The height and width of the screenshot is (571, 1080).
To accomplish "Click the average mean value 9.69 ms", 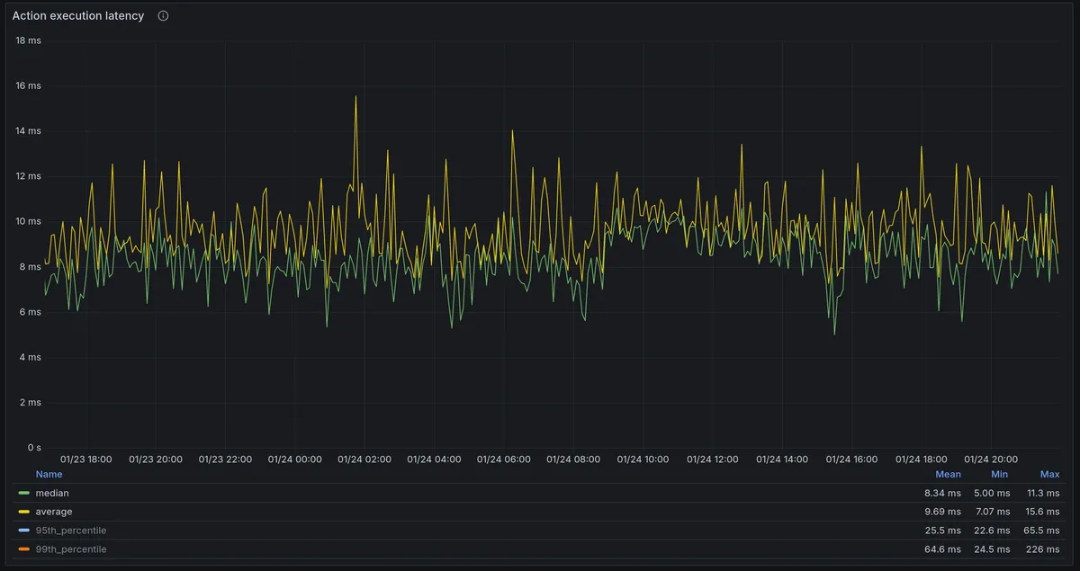I will click(942, 512).
